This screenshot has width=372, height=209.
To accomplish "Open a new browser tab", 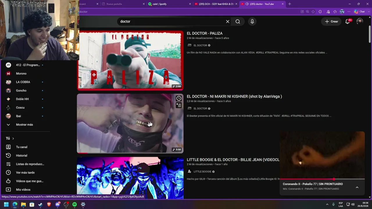I will [289, 4].
